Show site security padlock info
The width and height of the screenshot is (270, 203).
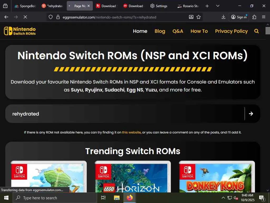[58, 17]
